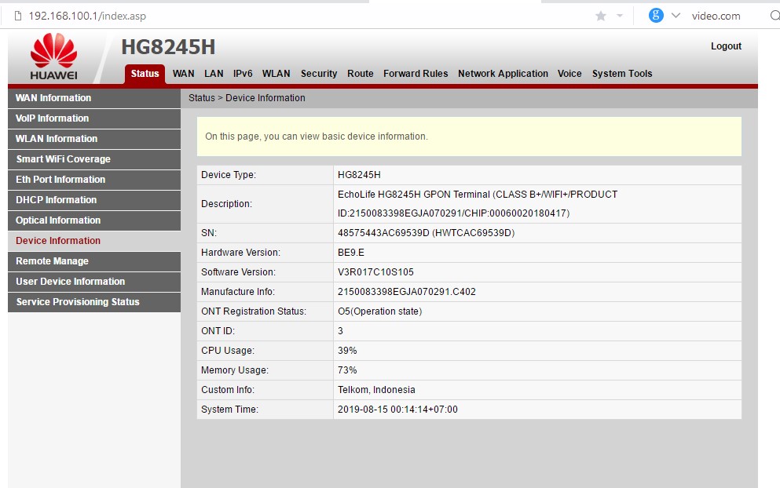Click Device Type value HG8245H
The width and height of the screenshot is (780, 488).
tap(359, 175)
